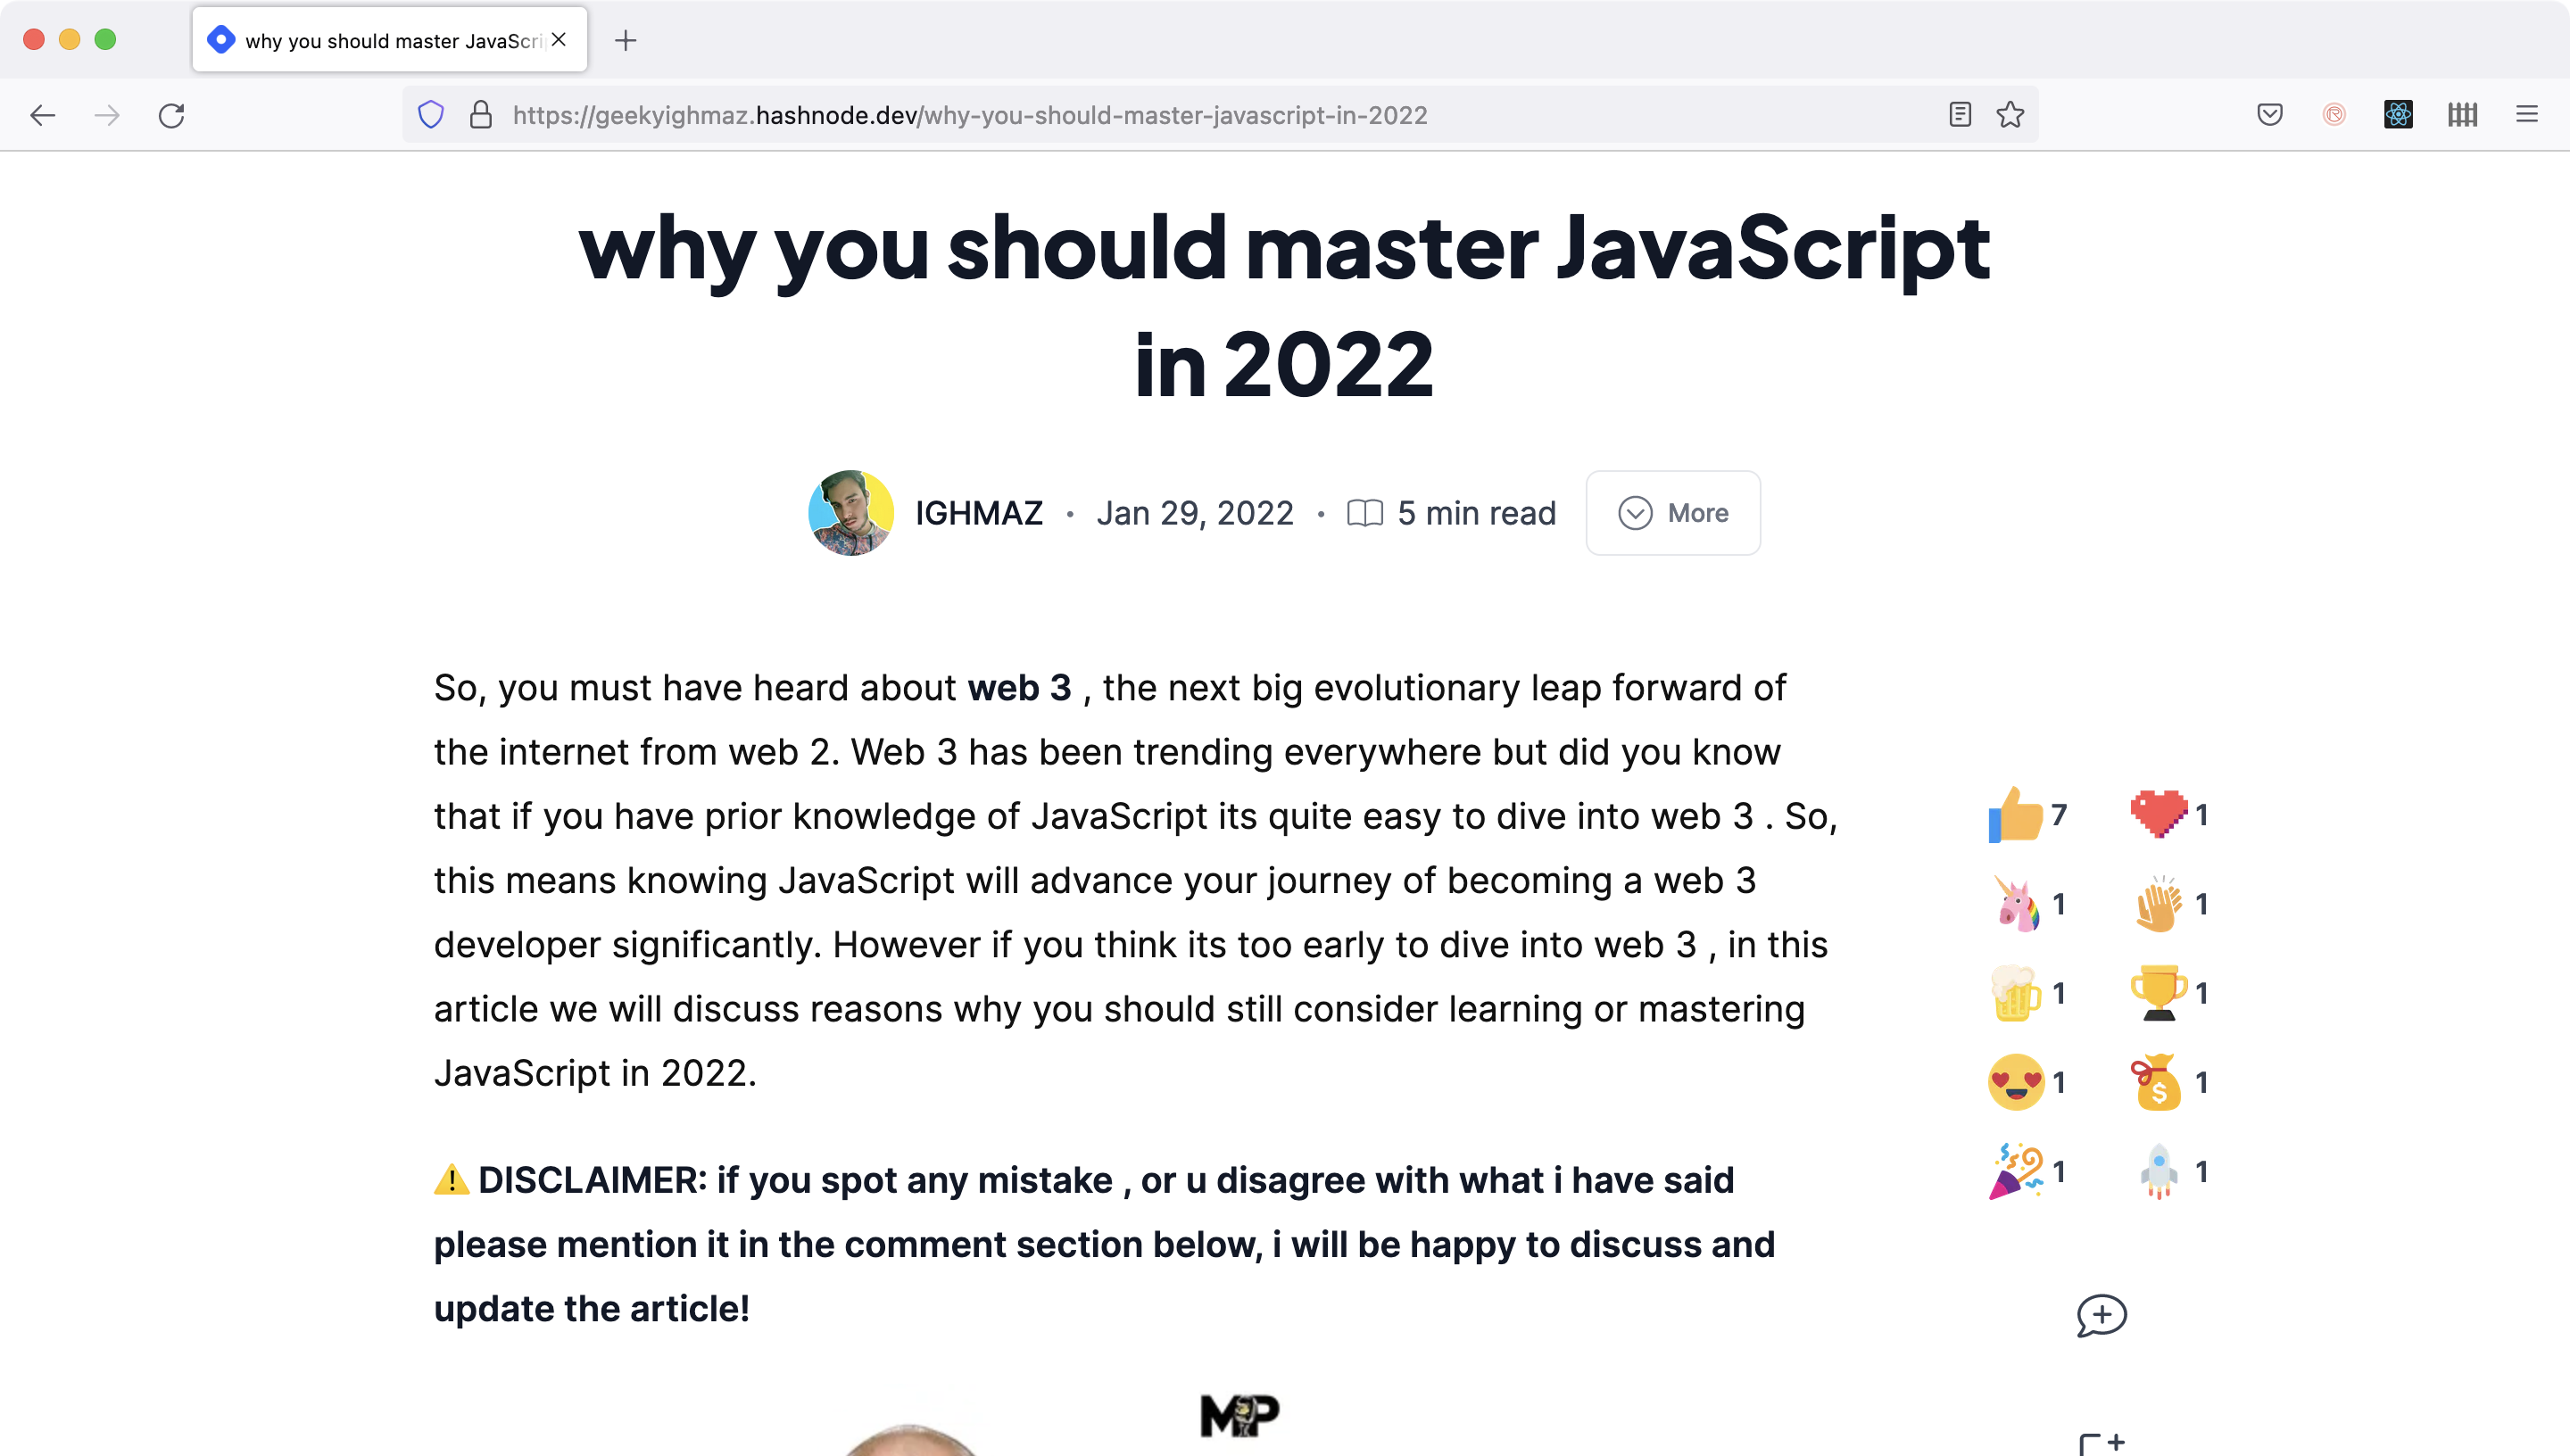Image resolution: width=2570 pixels, height=1456 pixels.
Task: Open a new browser tab
Action: tap(626, 40)
